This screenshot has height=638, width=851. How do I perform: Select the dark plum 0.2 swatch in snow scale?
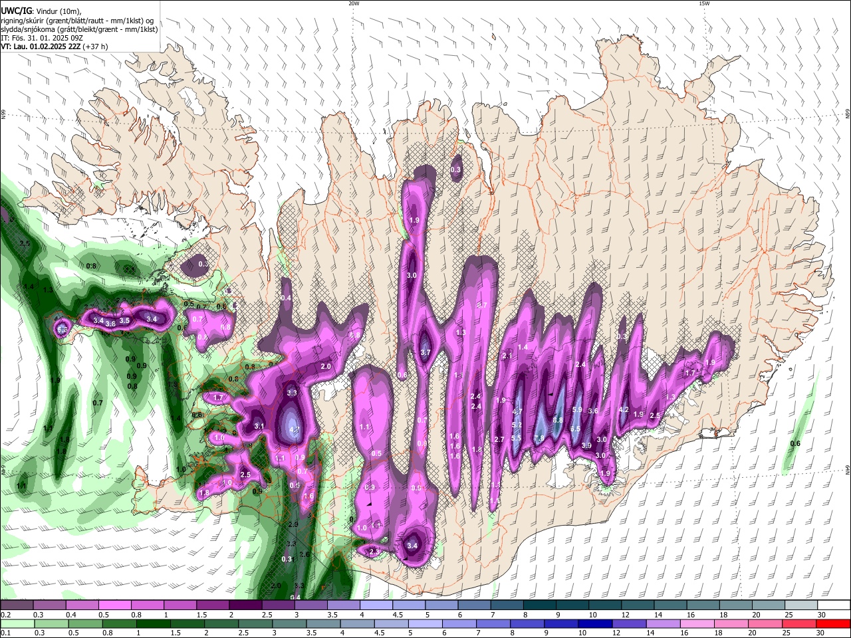[x=17, y=605]
